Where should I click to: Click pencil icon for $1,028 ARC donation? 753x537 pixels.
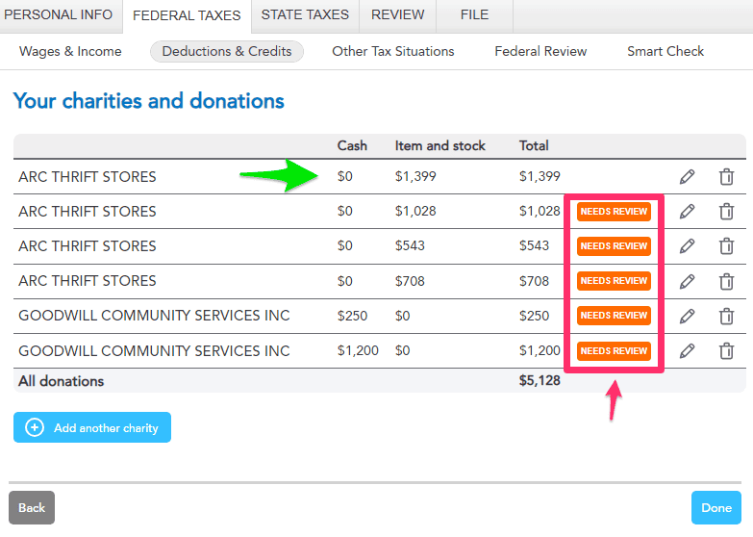[x=687, y=212]
